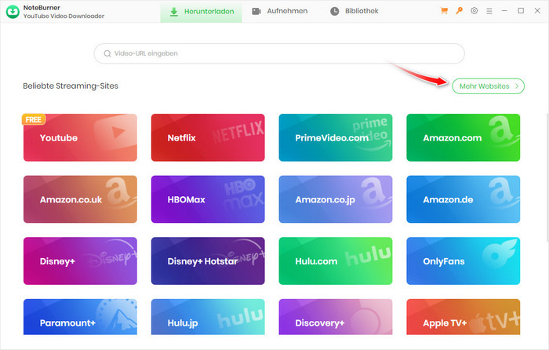
Task: Open the settings gear icon
Action: pyautogui.click(x=474, y=11)
